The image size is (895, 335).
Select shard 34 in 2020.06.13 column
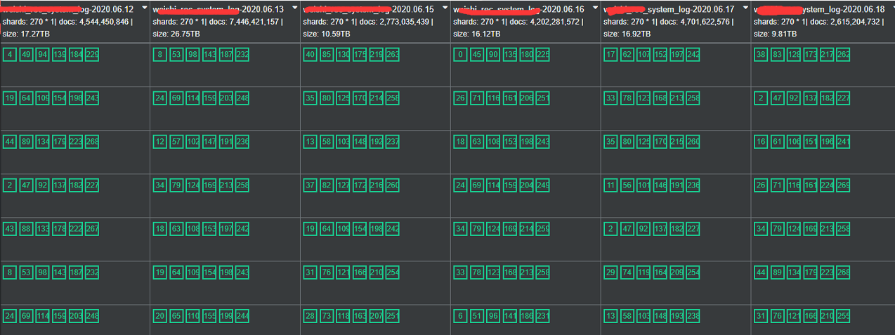[160, 185]
